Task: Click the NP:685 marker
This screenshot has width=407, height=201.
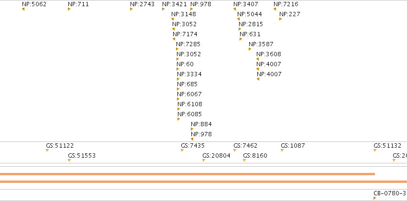Action: tap(178, 89)
